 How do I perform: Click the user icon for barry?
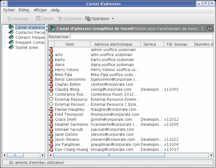tap(51, 59)
